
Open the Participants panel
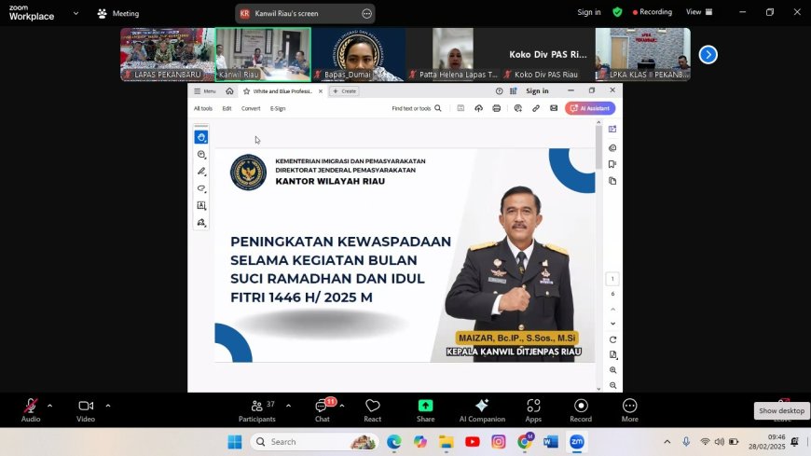coord(257,410)
